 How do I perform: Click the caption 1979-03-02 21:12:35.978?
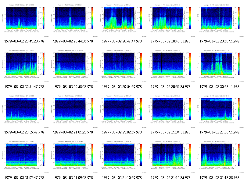[x=171, y=178]
